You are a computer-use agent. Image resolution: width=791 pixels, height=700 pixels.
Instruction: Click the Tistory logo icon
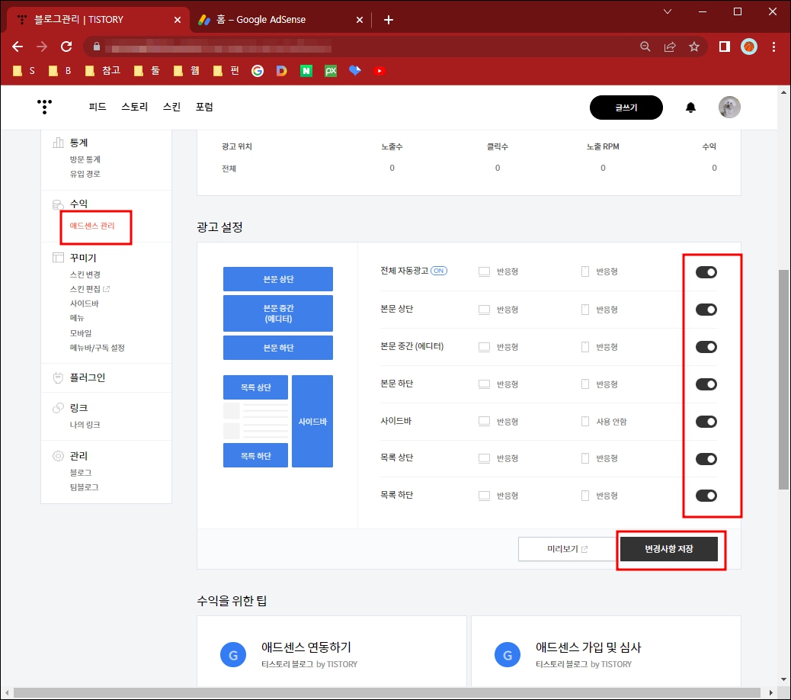click(x=44, y=107)
